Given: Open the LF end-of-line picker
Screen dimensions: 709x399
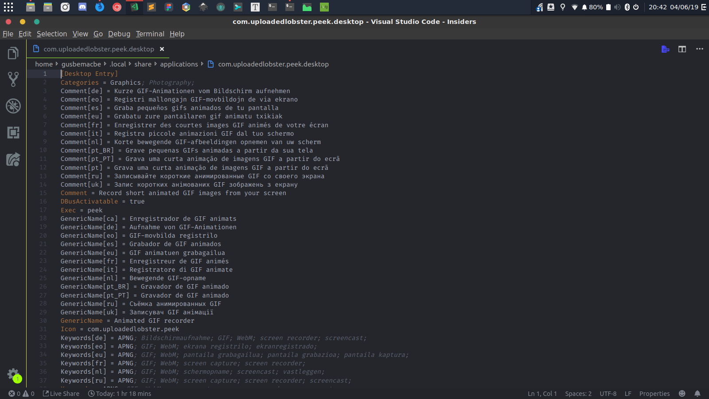Looking at the screenshot, I should (x=628, y=394).
